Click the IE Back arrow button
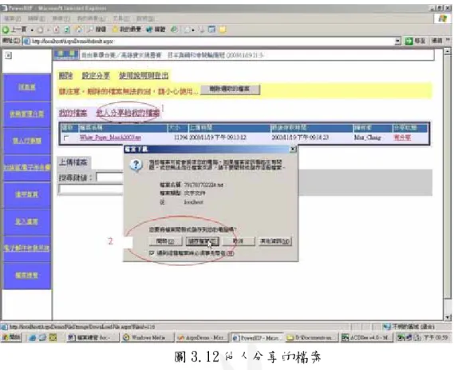 [x=14, y=30]
